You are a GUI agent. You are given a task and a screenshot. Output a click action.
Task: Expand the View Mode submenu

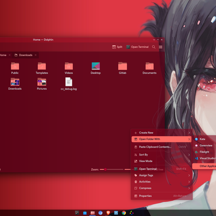pyautogui.click(x=161, y=161)
